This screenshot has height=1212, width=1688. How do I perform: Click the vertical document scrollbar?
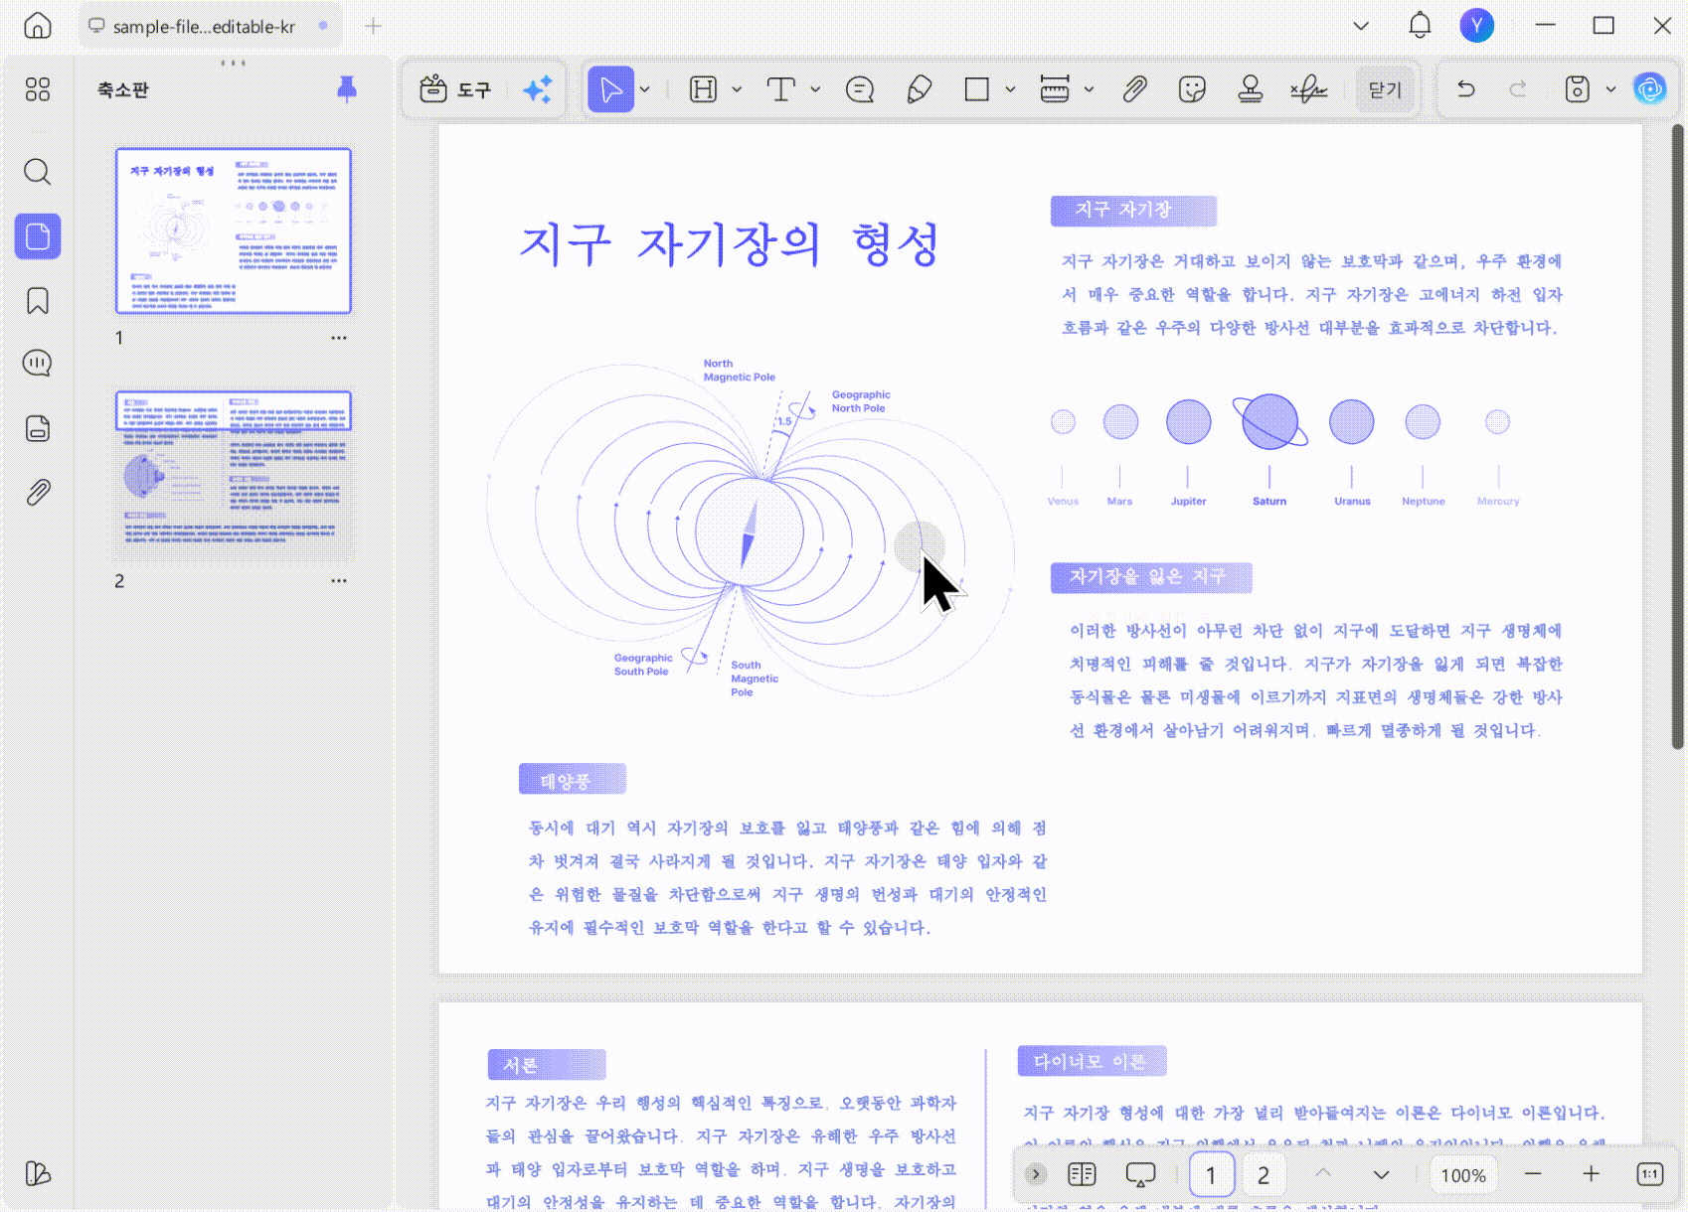coord(1678,437)
